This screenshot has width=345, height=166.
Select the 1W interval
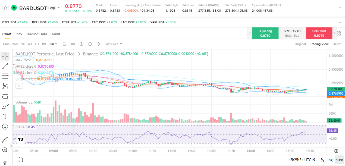click(44, 44)
